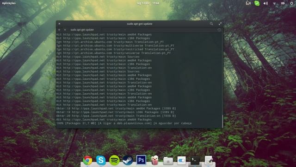Viewport: 296px width, 167px height.
Task: Click the 'trusty/universe Translation-pt_PT' line
Action: pyautogui.click(x=113, y=53)
